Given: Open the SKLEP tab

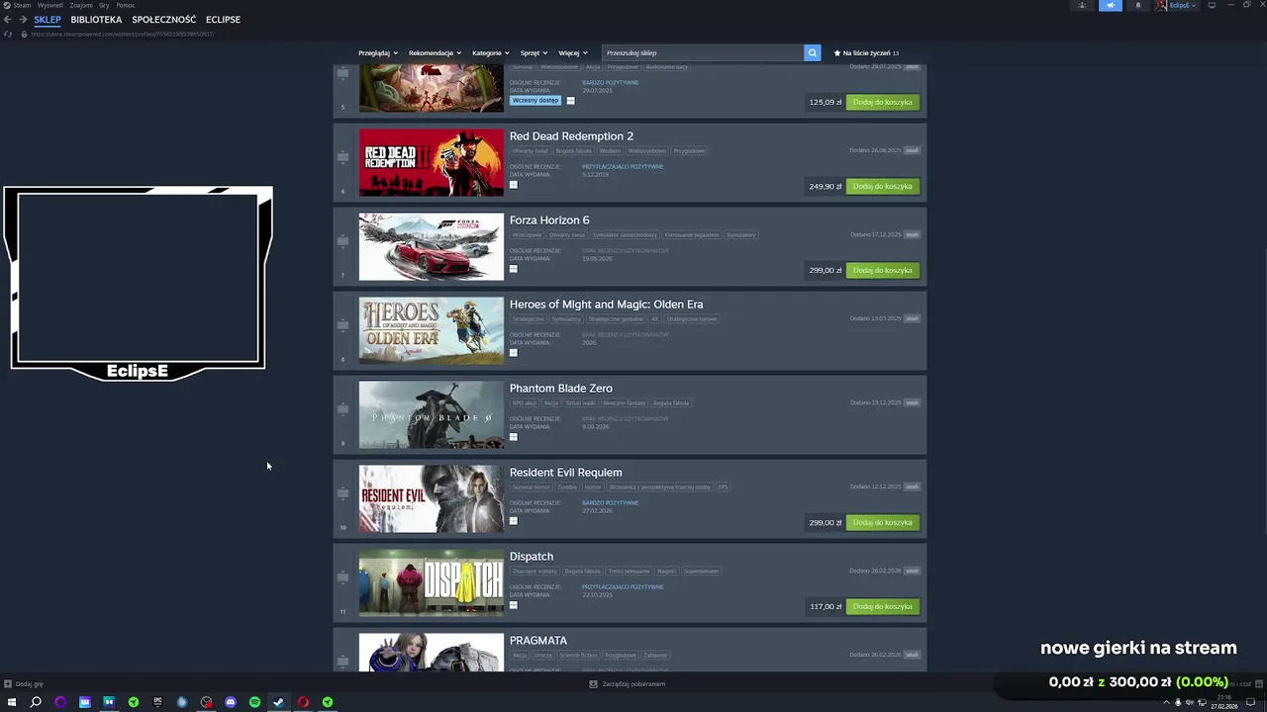Looking at the screenshot, I should pos(48,19).
